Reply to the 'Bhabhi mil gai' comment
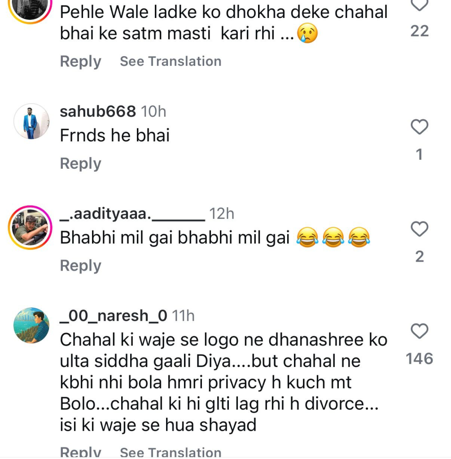This screenshot has width=451, height=459. [80, 266]
